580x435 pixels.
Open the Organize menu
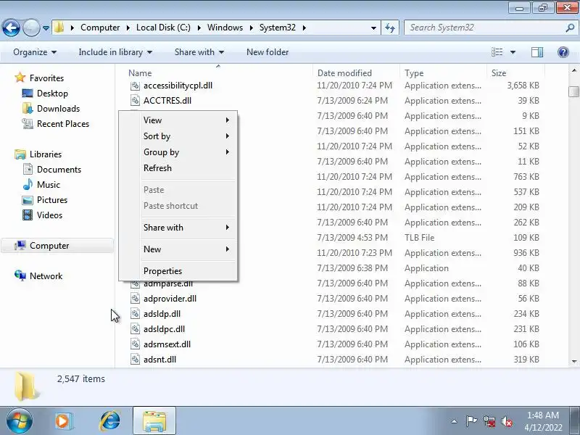pos(35,52)
